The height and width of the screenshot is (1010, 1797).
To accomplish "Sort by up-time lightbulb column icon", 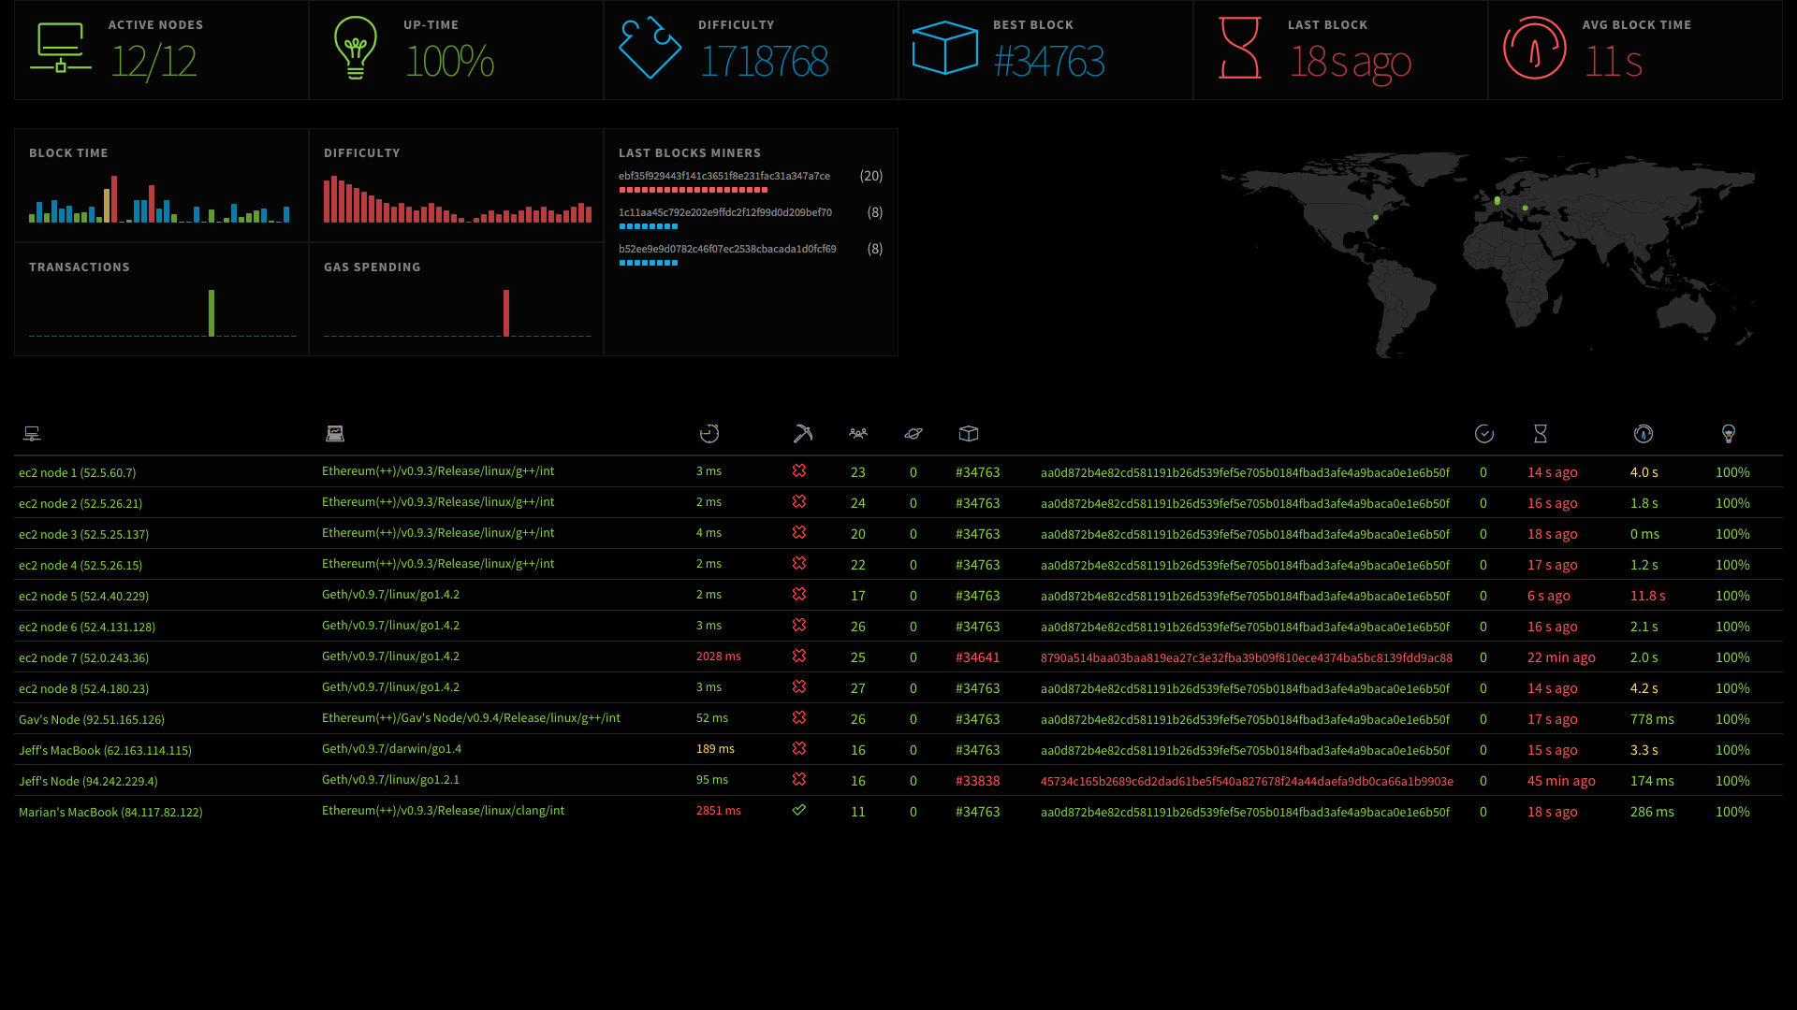I will coord(1729,434).
